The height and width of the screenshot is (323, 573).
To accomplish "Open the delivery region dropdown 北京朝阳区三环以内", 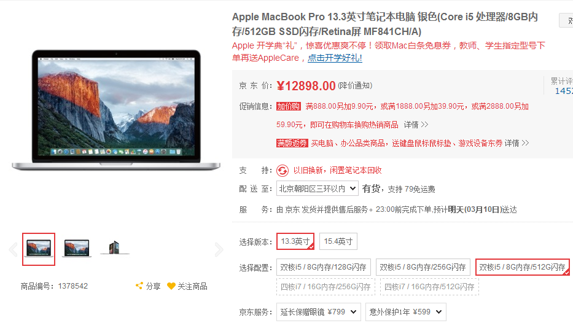I will (317, 189).
